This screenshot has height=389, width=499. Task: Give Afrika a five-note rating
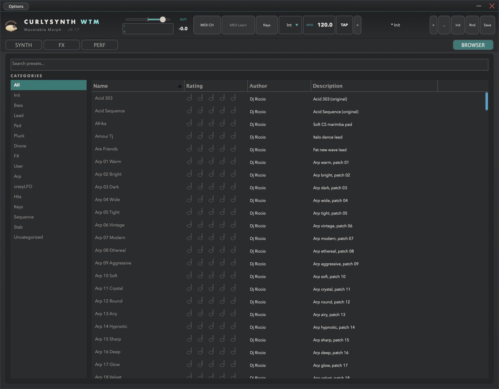233,123
